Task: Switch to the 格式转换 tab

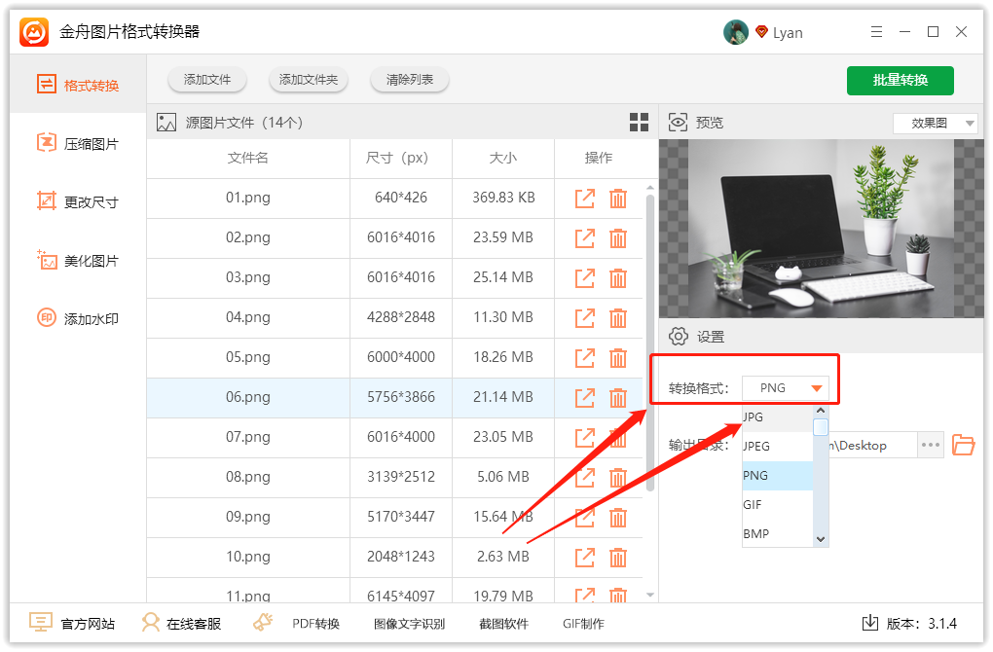Action: 78,85
